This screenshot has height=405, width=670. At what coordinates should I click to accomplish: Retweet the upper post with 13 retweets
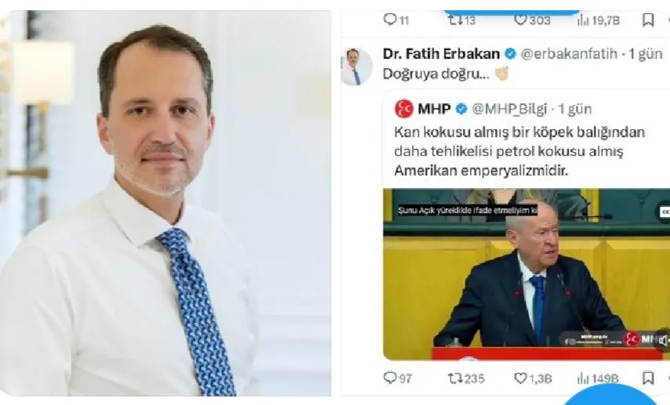(453, 20)
